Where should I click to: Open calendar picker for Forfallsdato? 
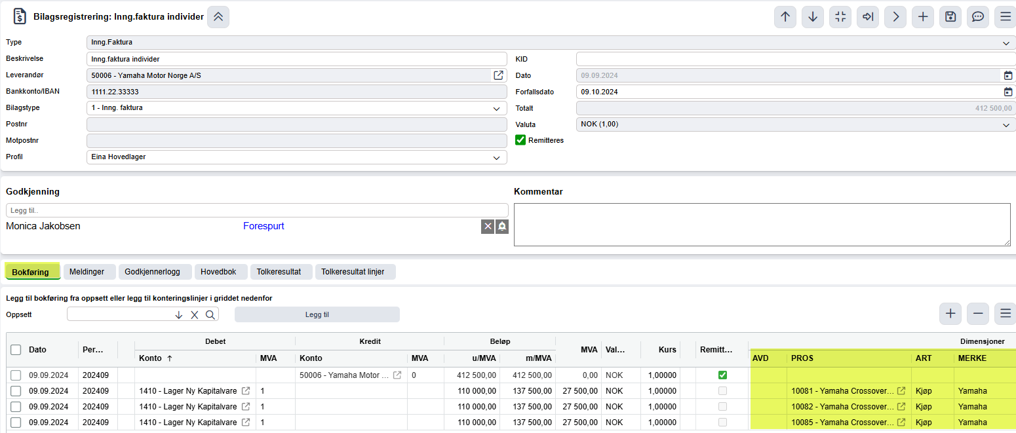1008,92
